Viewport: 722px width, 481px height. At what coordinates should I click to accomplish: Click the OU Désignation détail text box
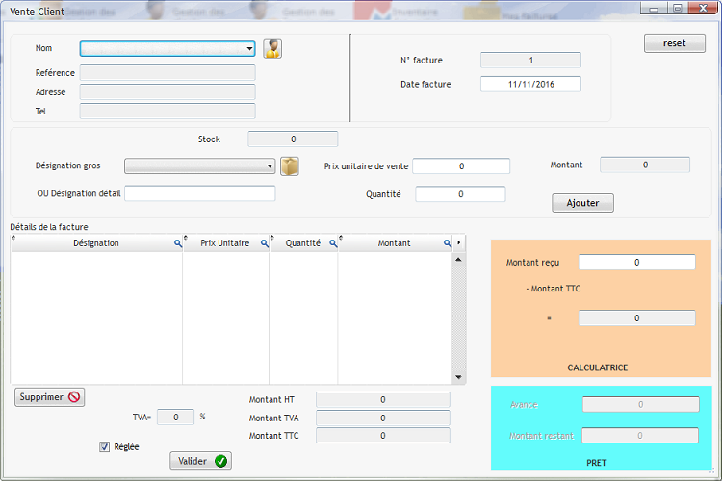[x=199, y=193]
